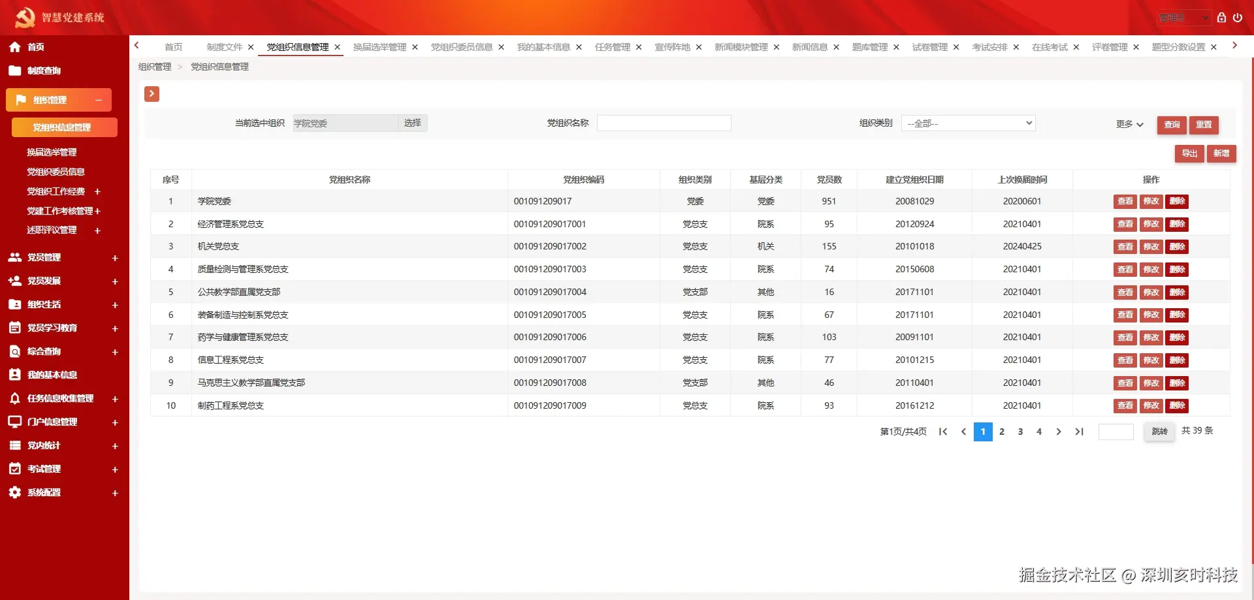Open 换届选举管理 in the sidebar
Image resolution: width=1254 pixels, height=600 pixels.
coord(52,152)
